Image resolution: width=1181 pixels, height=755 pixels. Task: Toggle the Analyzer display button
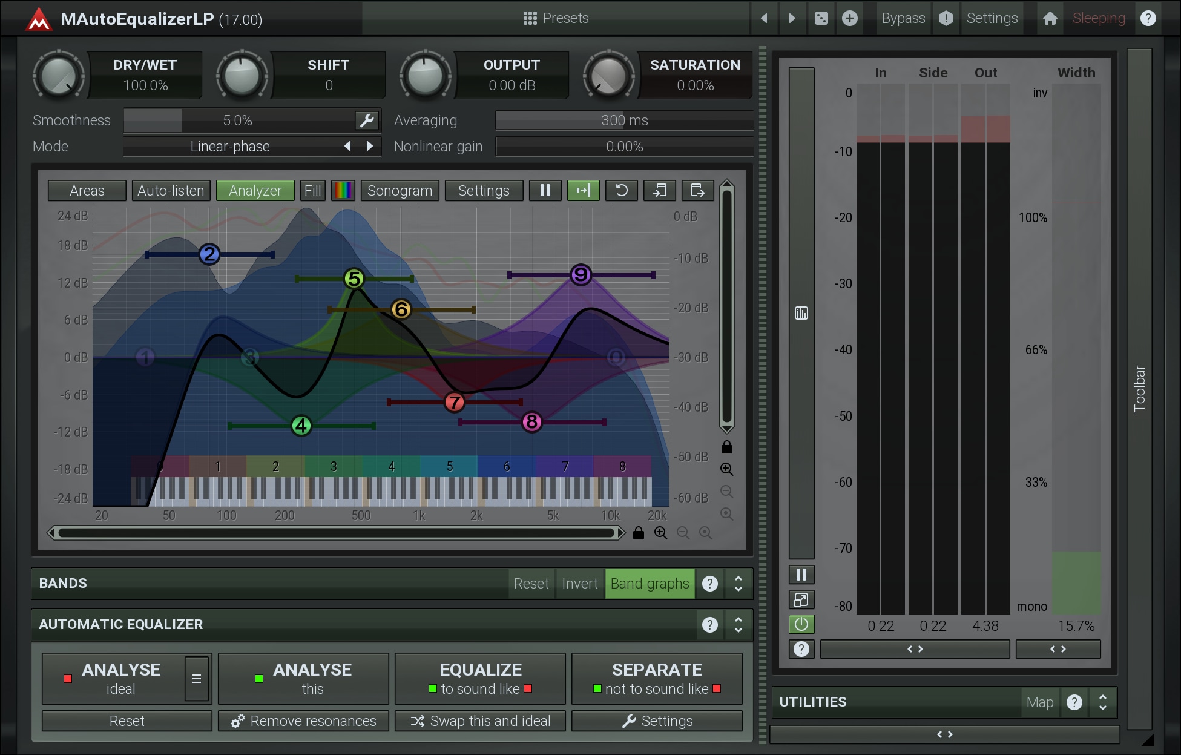click(255, 191)
